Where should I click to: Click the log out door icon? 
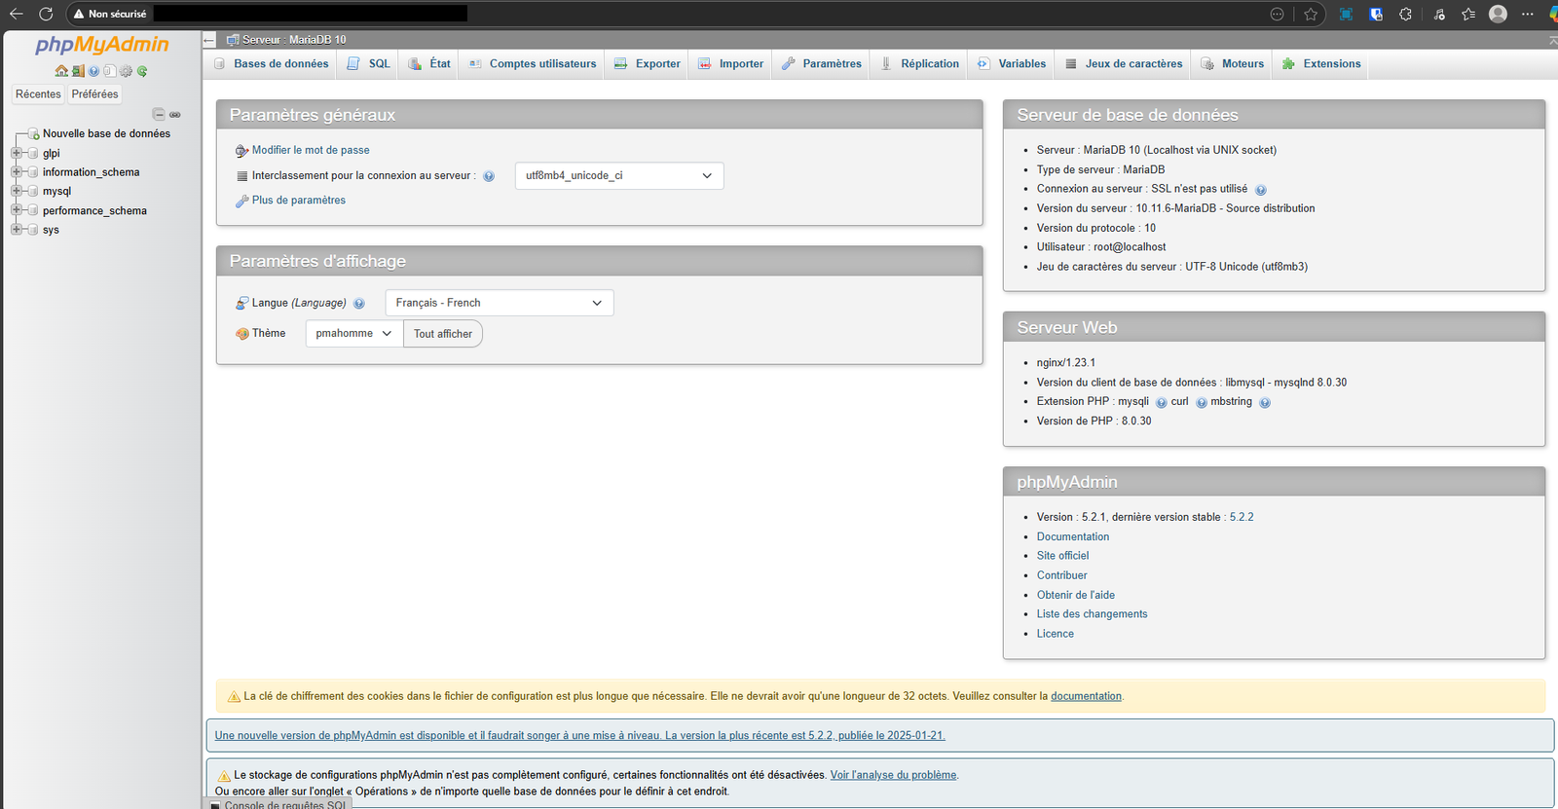click(x=78, y=71)
